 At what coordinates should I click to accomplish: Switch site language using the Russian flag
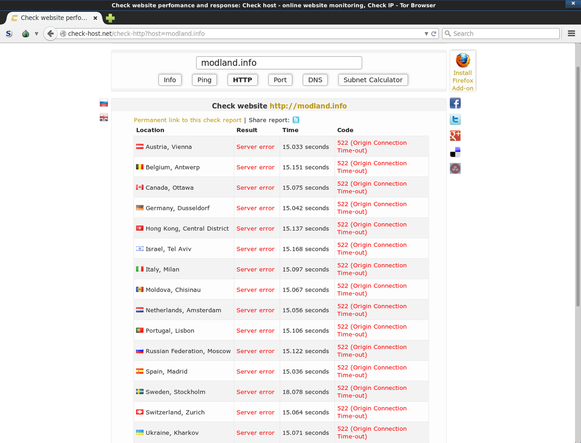coord(104,103)
